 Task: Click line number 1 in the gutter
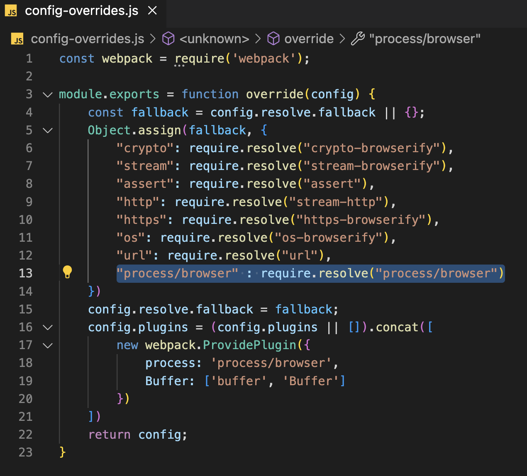point(29,58)
